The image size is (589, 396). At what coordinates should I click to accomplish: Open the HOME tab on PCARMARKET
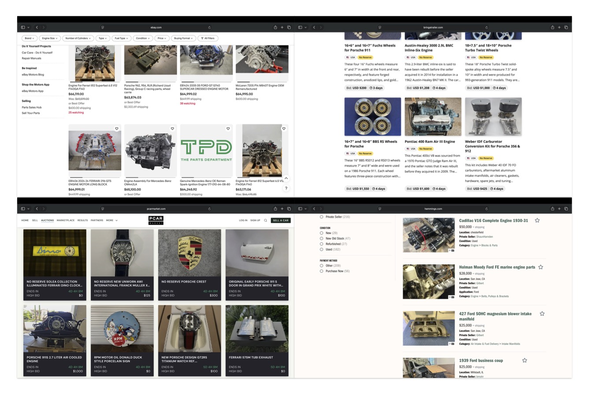point(25,220)
